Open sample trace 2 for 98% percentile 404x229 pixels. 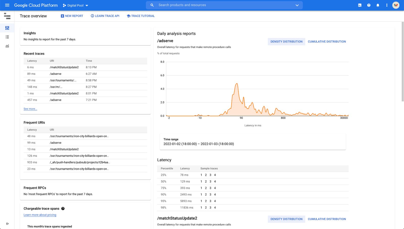[x=206, y=208]
